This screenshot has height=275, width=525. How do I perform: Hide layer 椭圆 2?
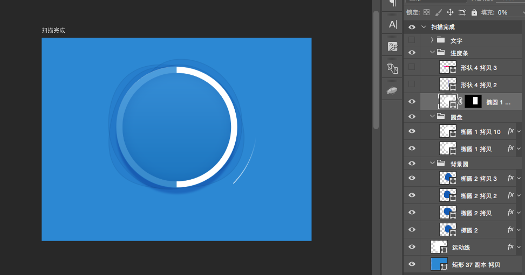(x=412, y=230)
